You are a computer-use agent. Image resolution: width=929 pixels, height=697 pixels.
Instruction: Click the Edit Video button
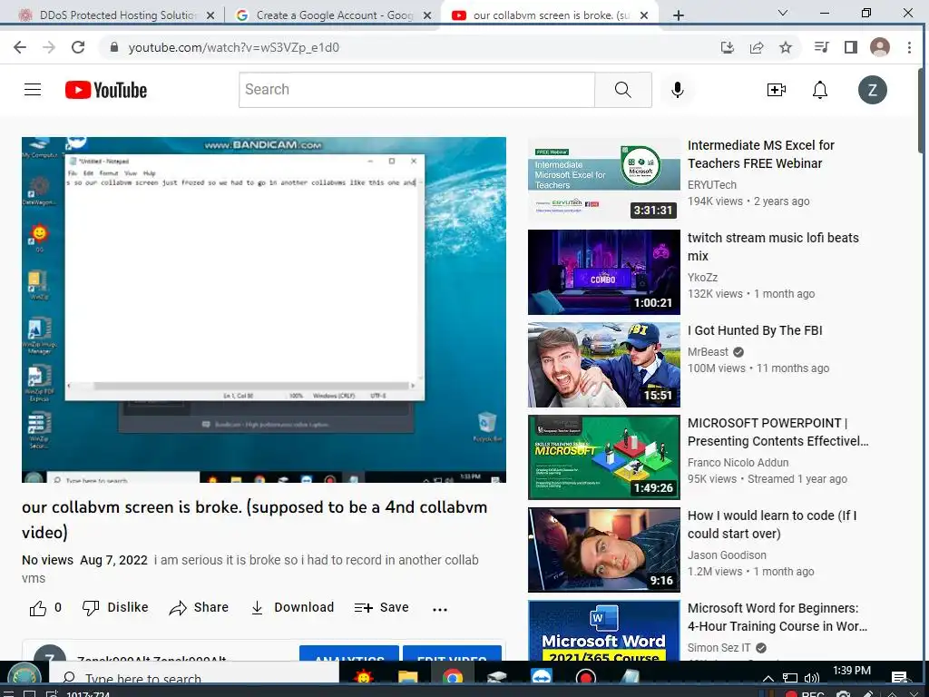coord(452,653)
